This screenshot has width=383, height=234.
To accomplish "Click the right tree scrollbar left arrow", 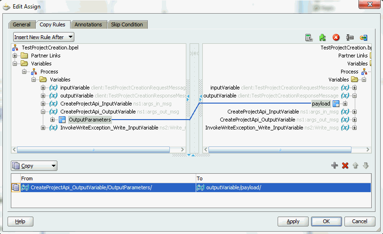I will (x=206, y=149).
